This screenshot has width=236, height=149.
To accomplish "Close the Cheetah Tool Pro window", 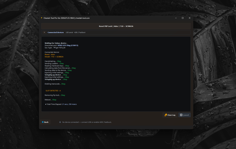I will coord(190,18).
